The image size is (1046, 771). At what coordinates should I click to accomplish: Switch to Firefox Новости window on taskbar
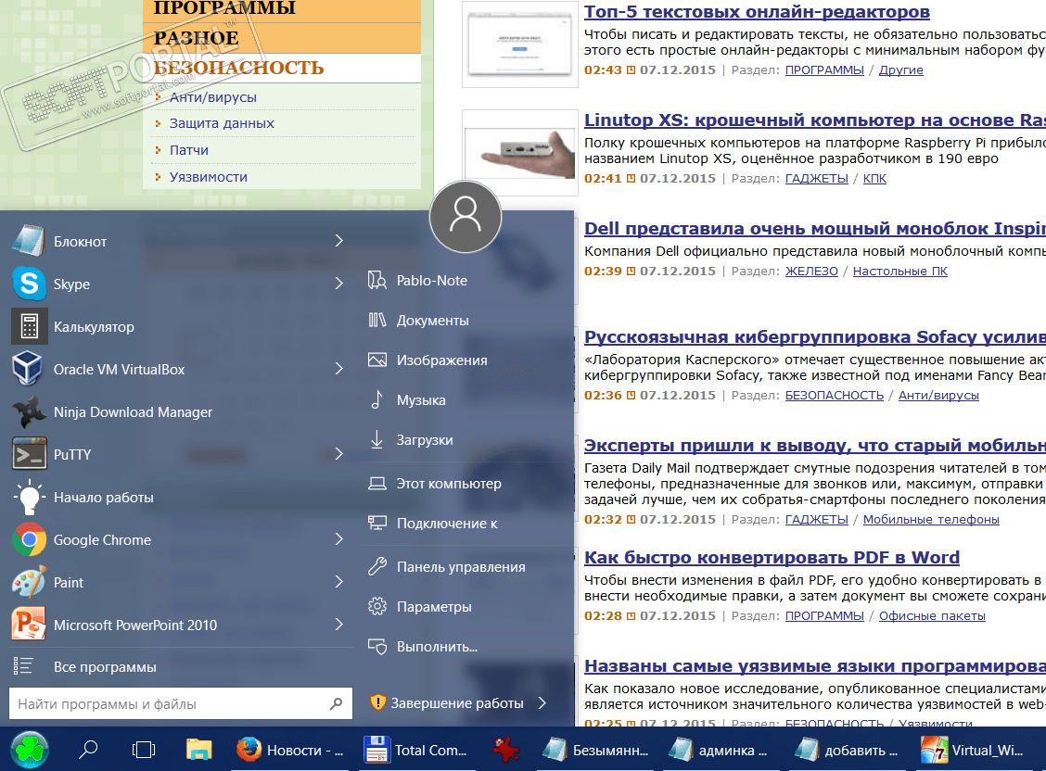coord(291,750)
